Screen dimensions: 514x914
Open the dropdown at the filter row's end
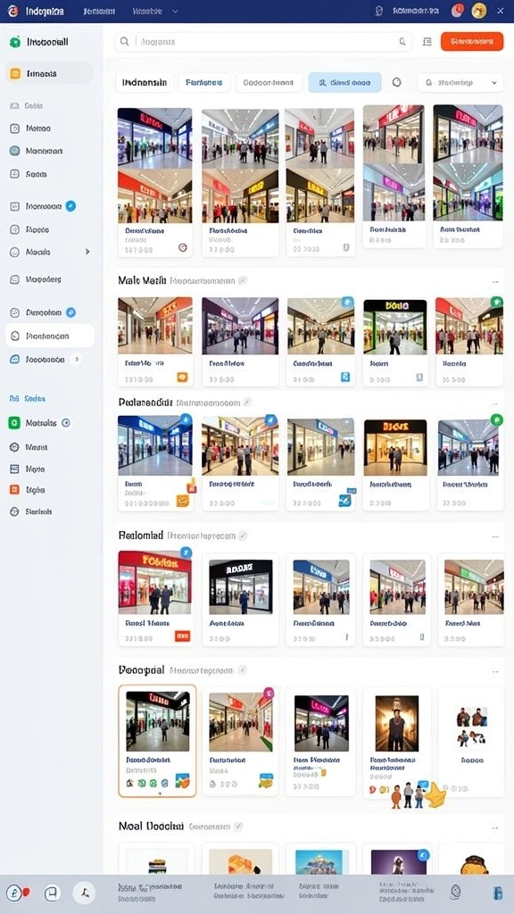point(460,83)
